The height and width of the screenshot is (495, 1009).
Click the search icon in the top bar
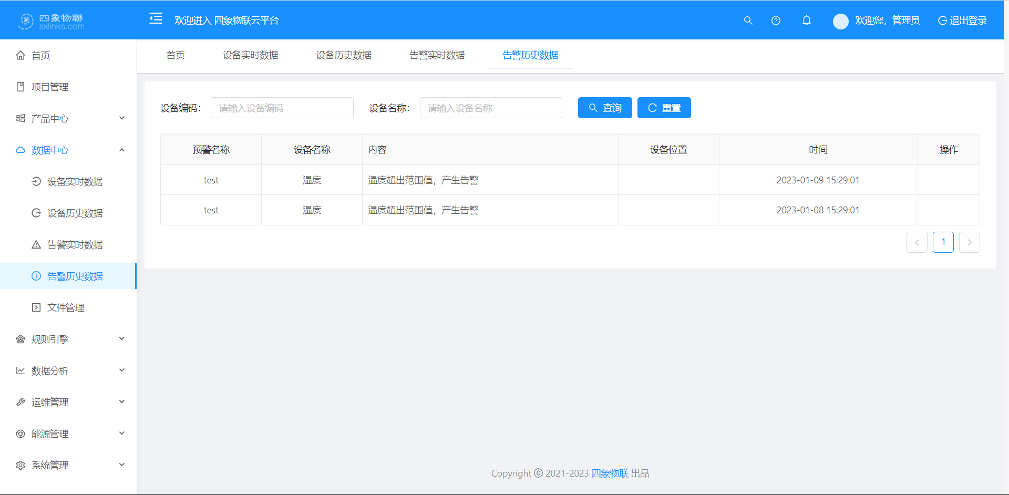748,20
